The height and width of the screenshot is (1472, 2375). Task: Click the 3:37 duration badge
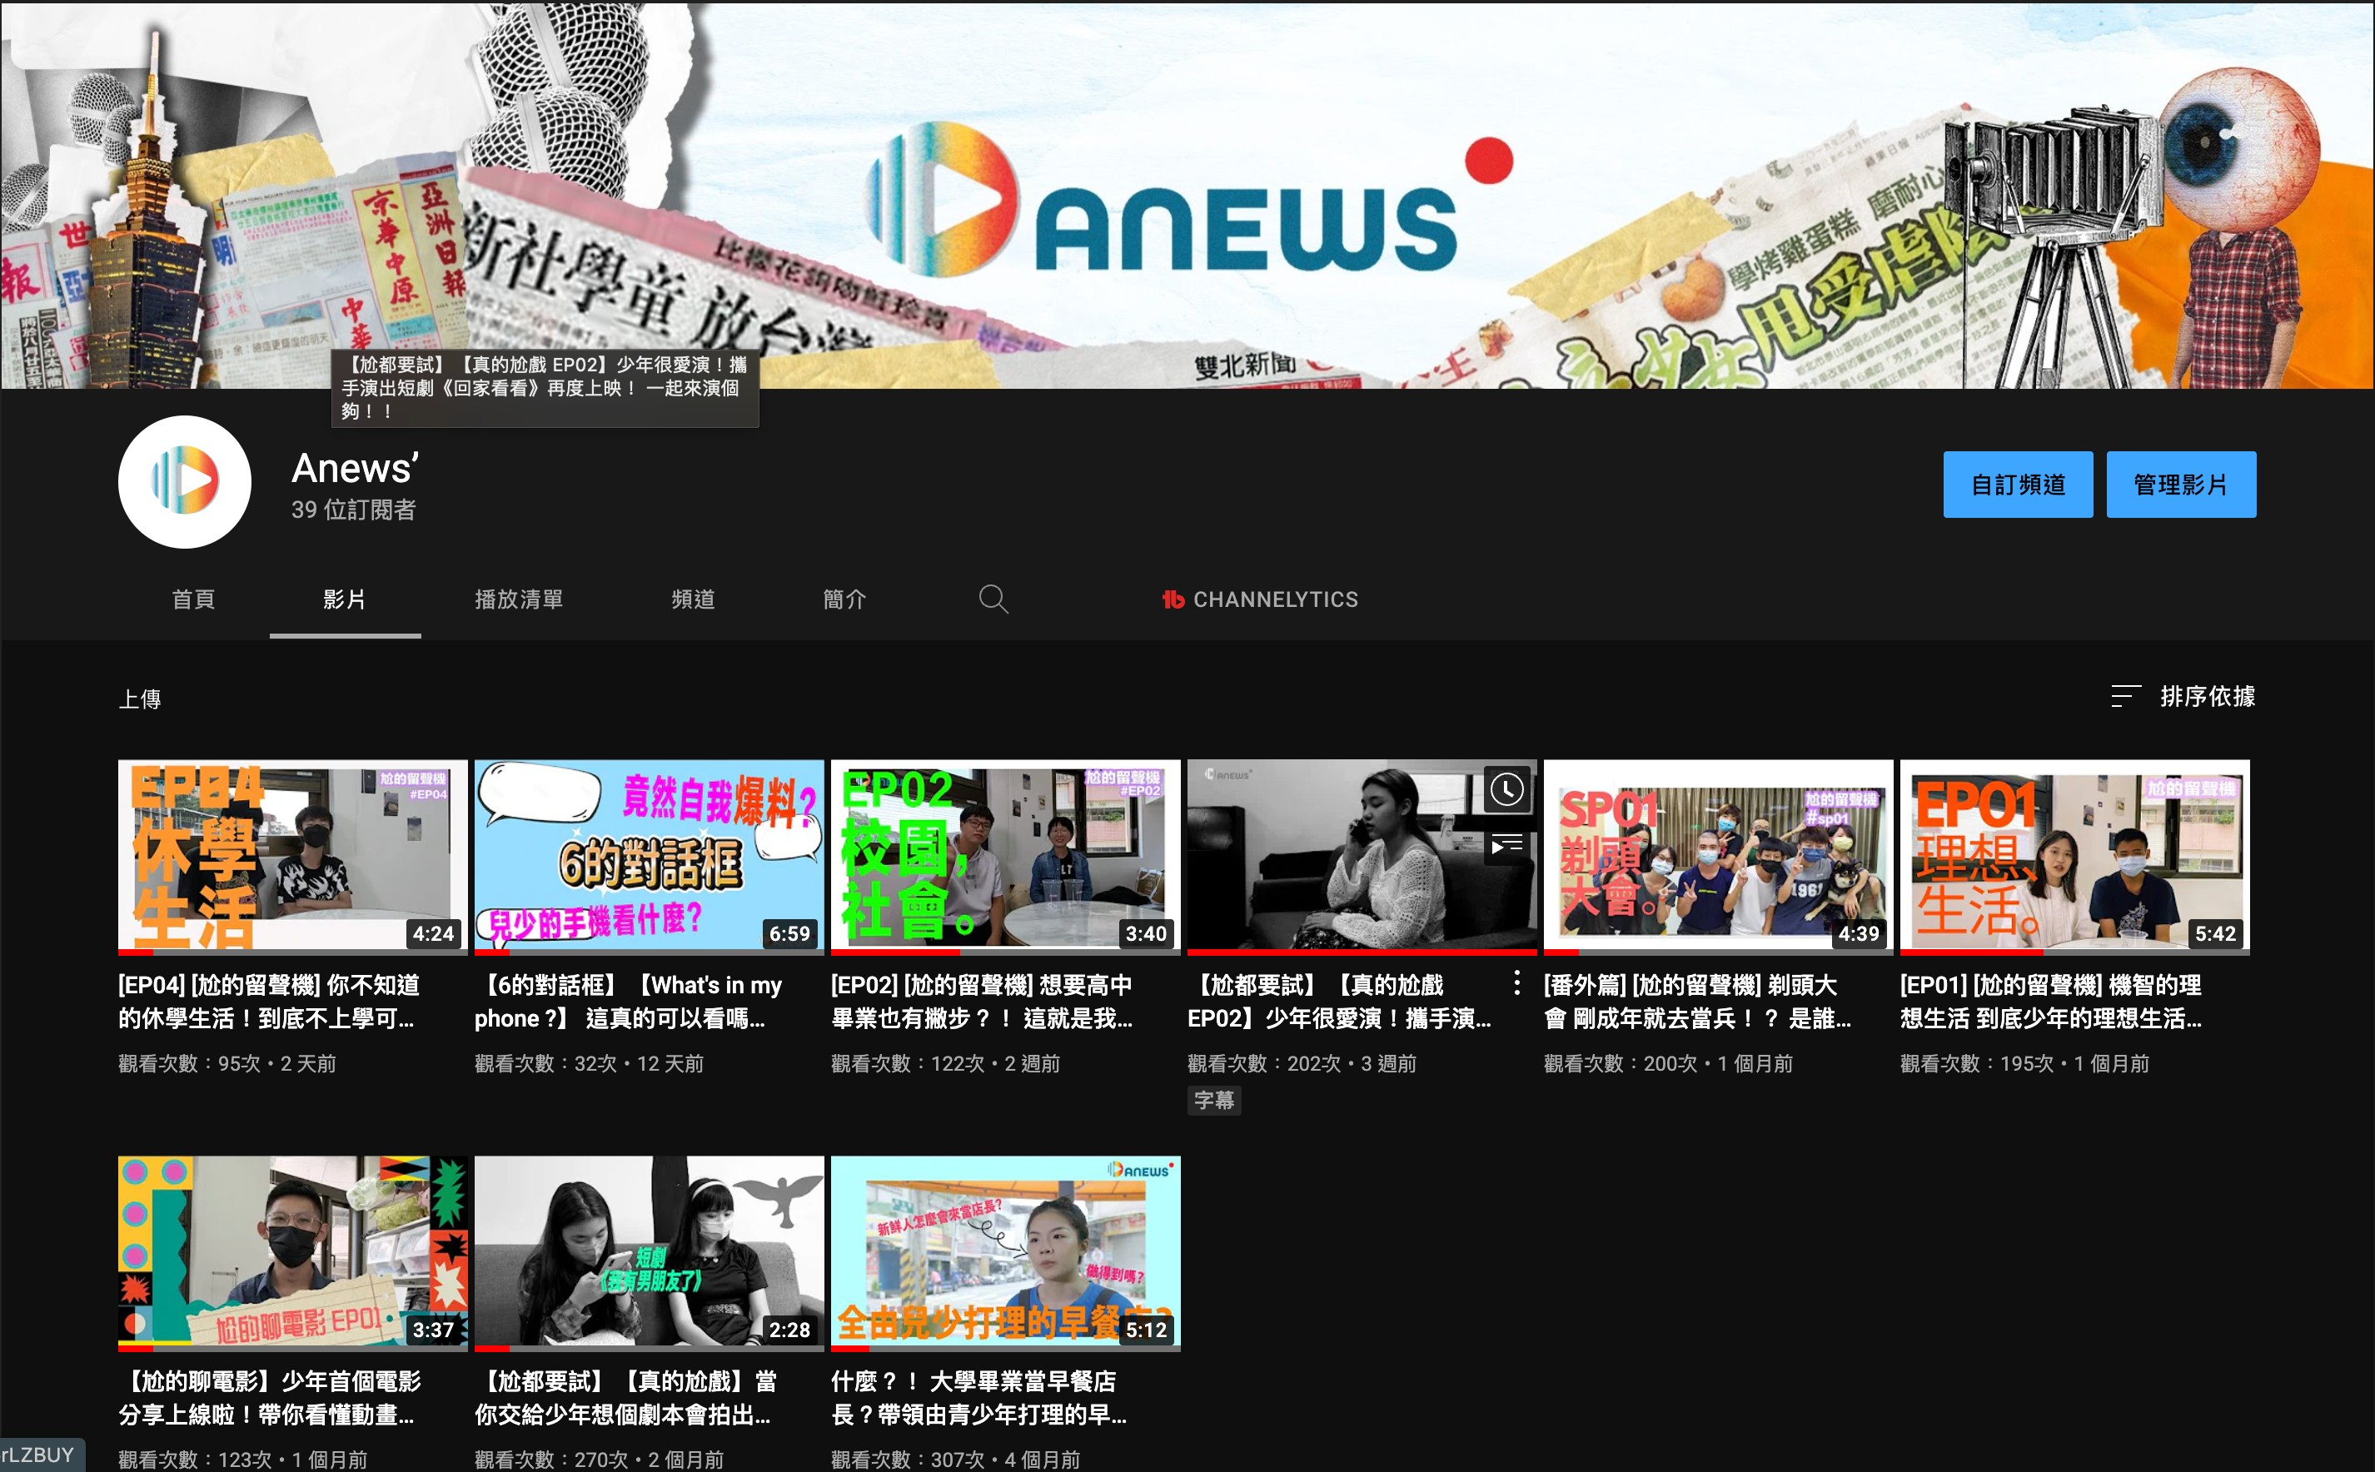[x=433, y=1330]
